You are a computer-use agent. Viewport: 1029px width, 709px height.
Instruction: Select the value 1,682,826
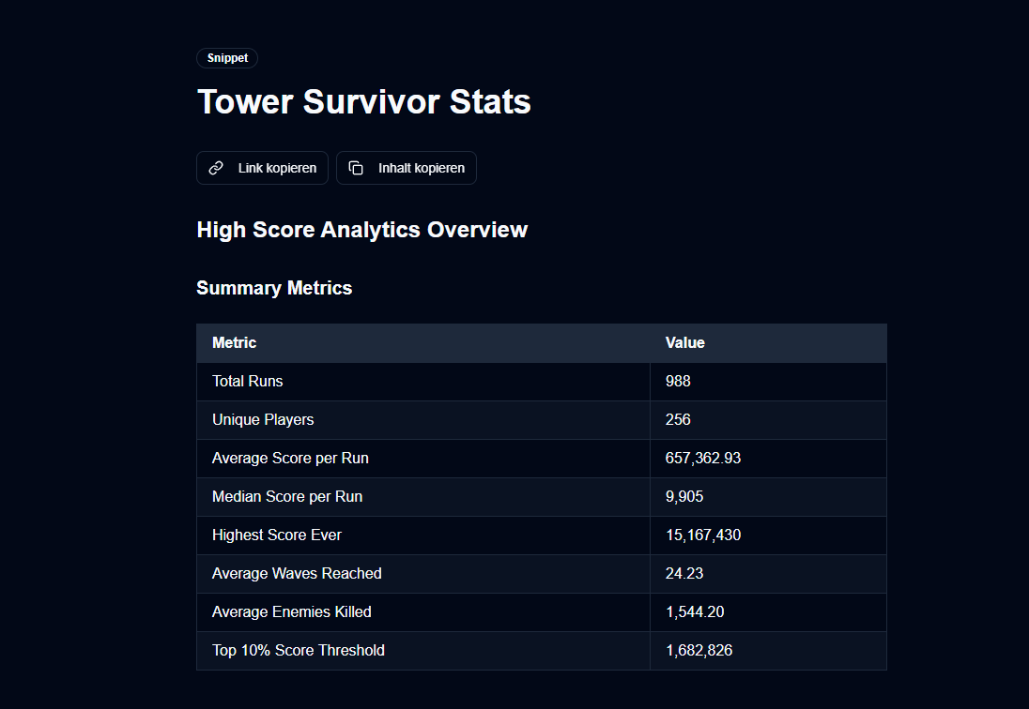(x=699, y=651)
